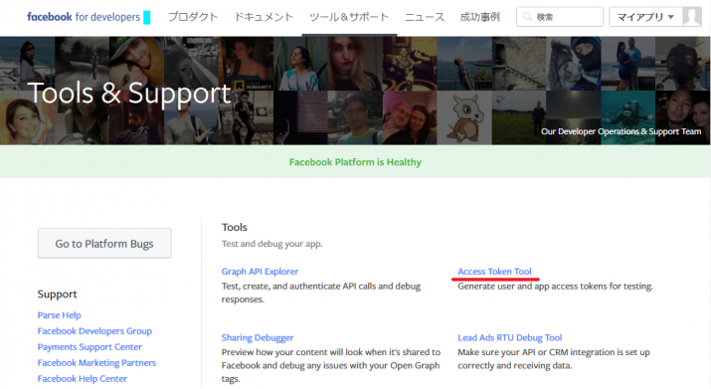Viewport: 711px width, 389px height.
Task: Click the 'Test and debug your app.' text
Action: point(272,244)
